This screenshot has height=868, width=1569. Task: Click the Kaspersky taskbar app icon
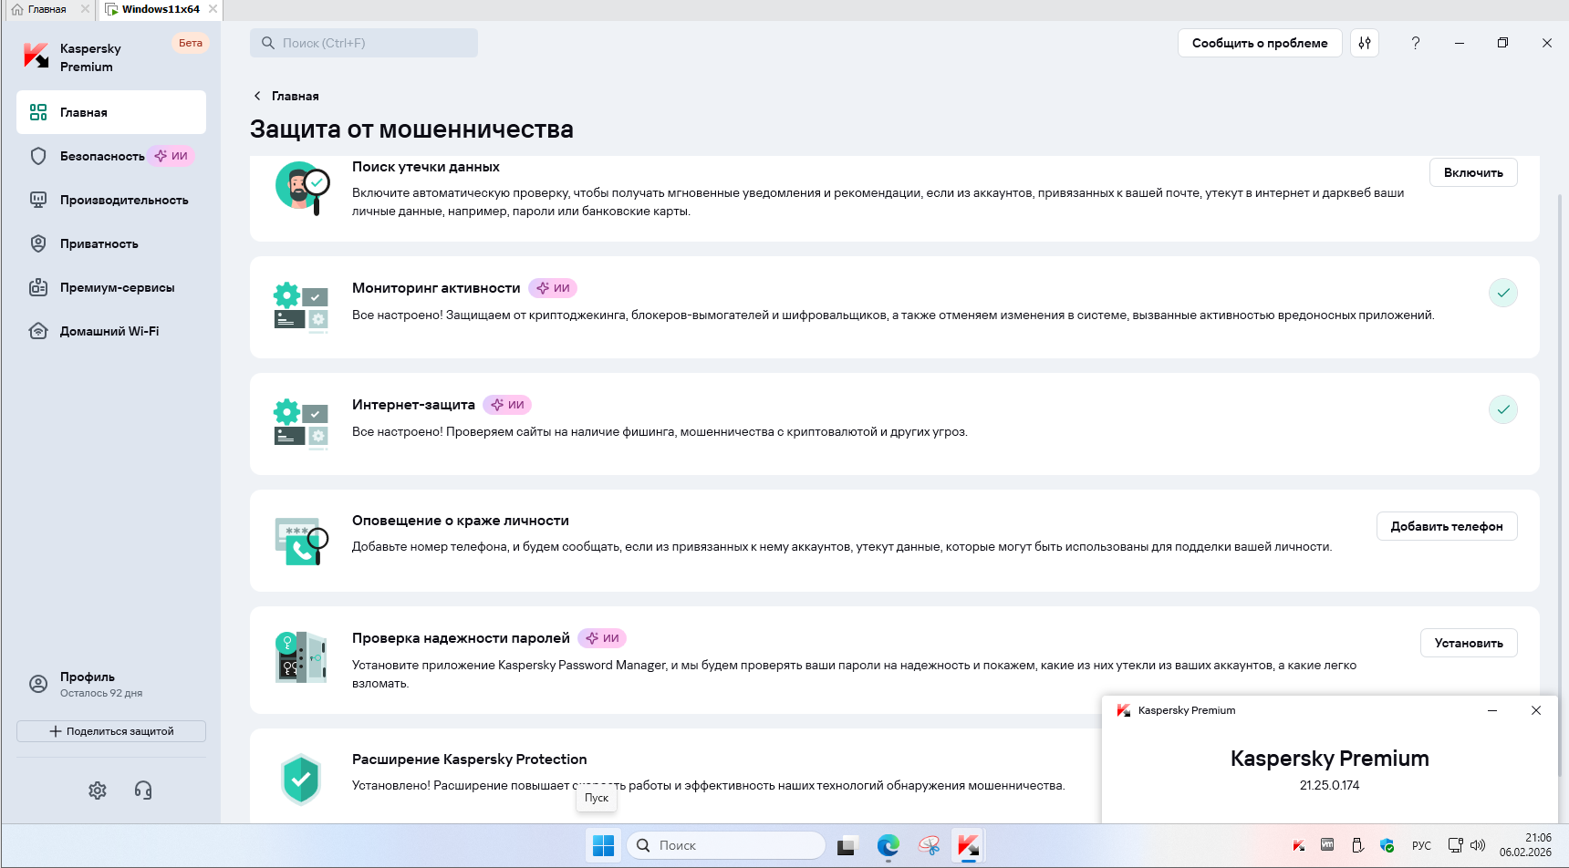tap(969, 845)
